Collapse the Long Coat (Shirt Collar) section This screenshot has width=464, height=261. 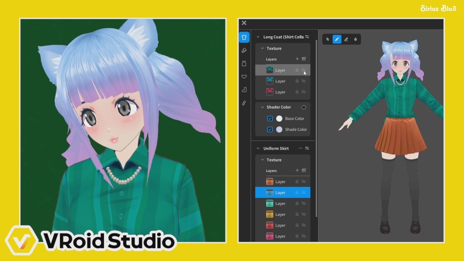tap(258, 37)
